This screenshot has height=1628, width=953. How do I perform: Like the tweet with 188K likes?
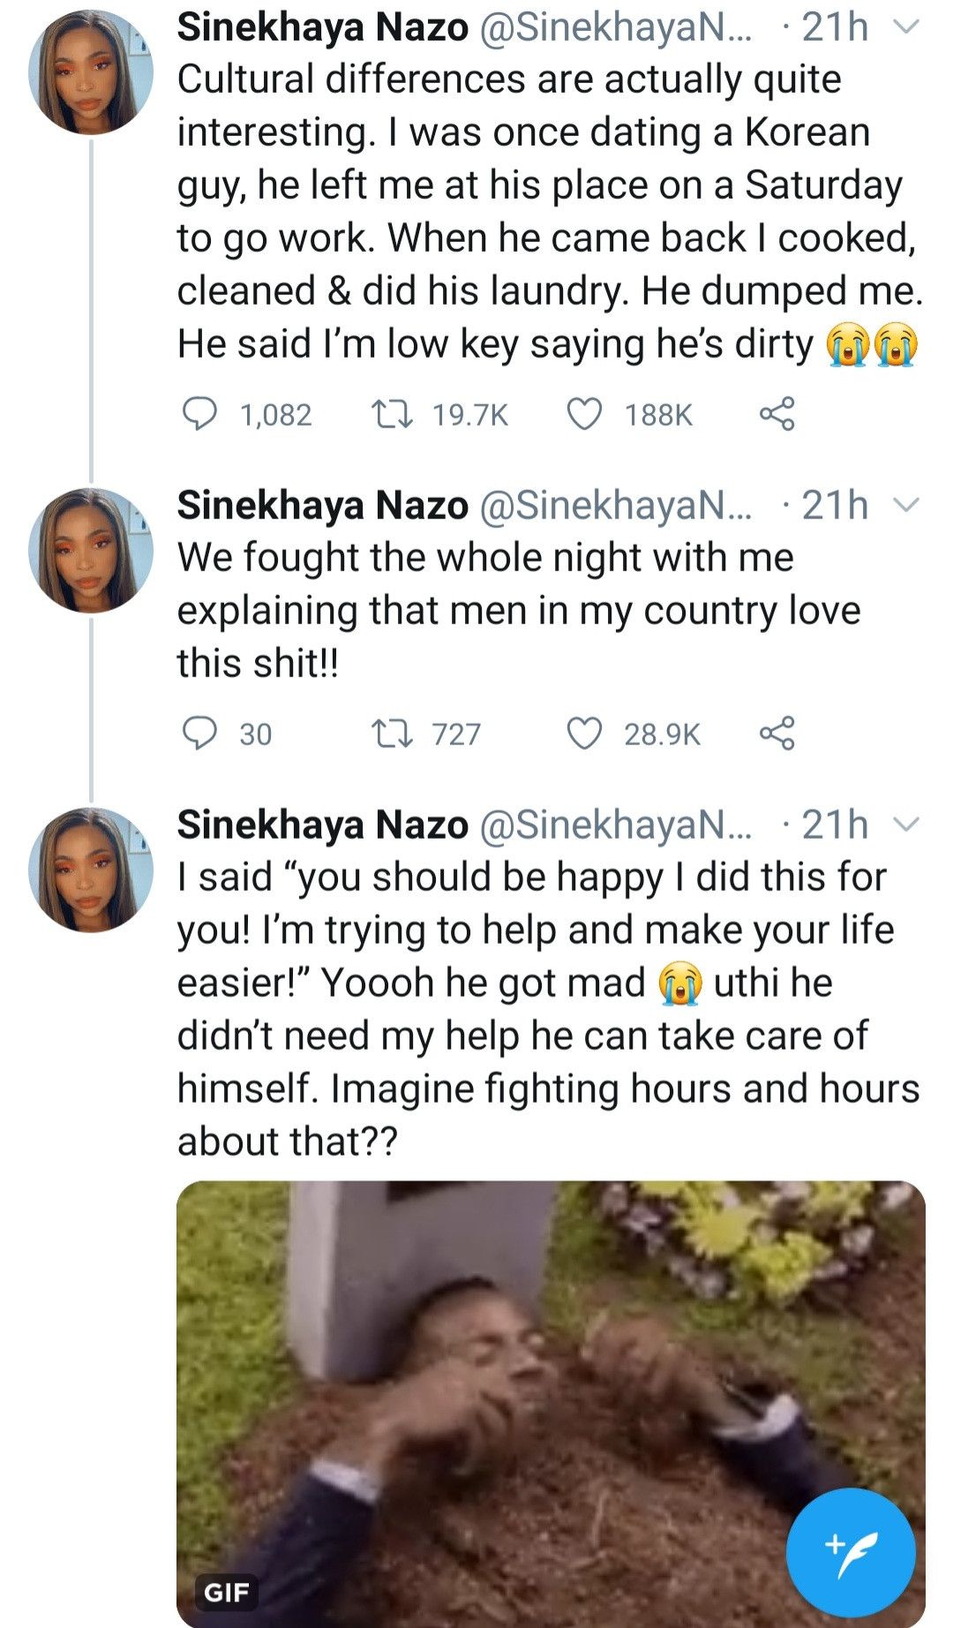[x=584, y=413]
